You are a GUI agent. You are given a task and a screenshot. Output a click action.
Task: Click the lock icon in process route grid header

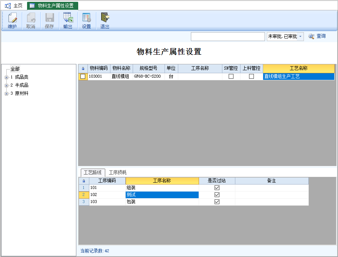tap(84, 181)
